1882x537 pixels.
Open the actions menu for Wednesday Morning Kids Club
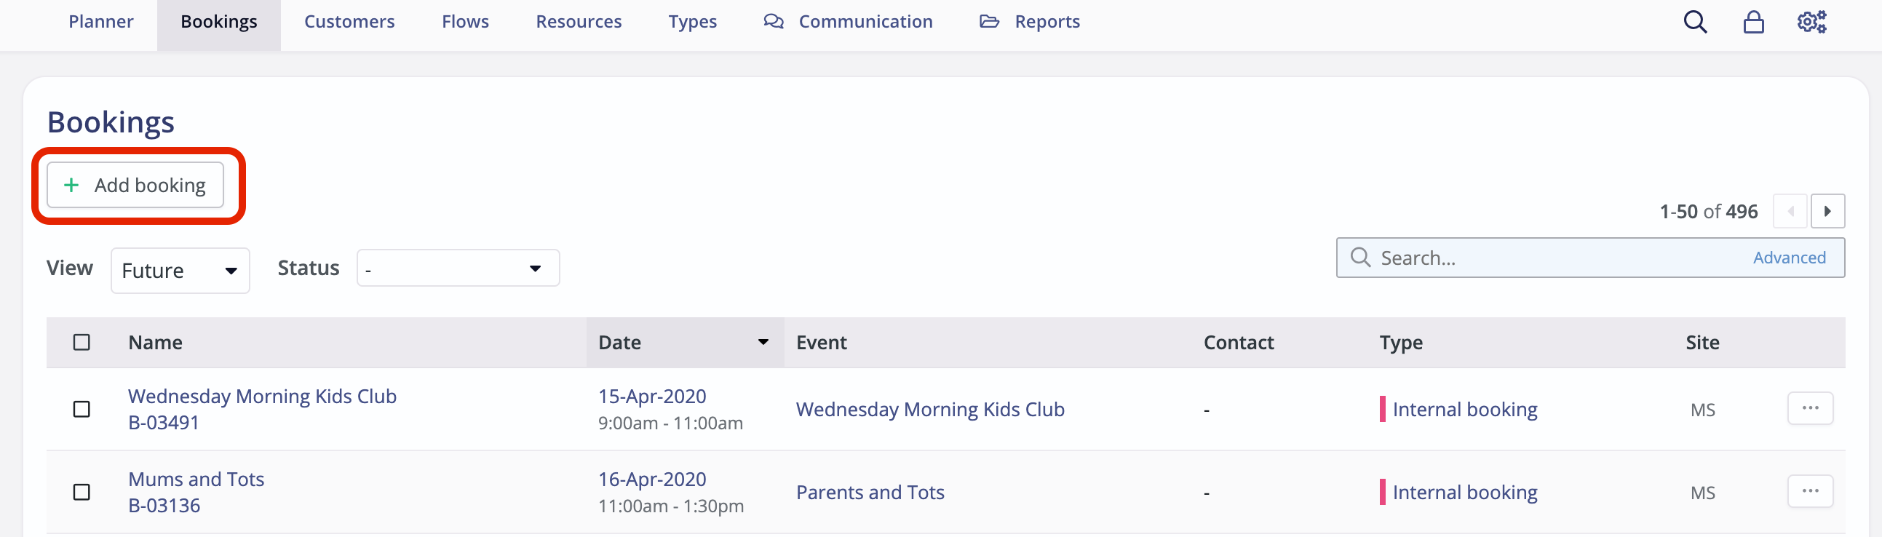pos(1811,408)
